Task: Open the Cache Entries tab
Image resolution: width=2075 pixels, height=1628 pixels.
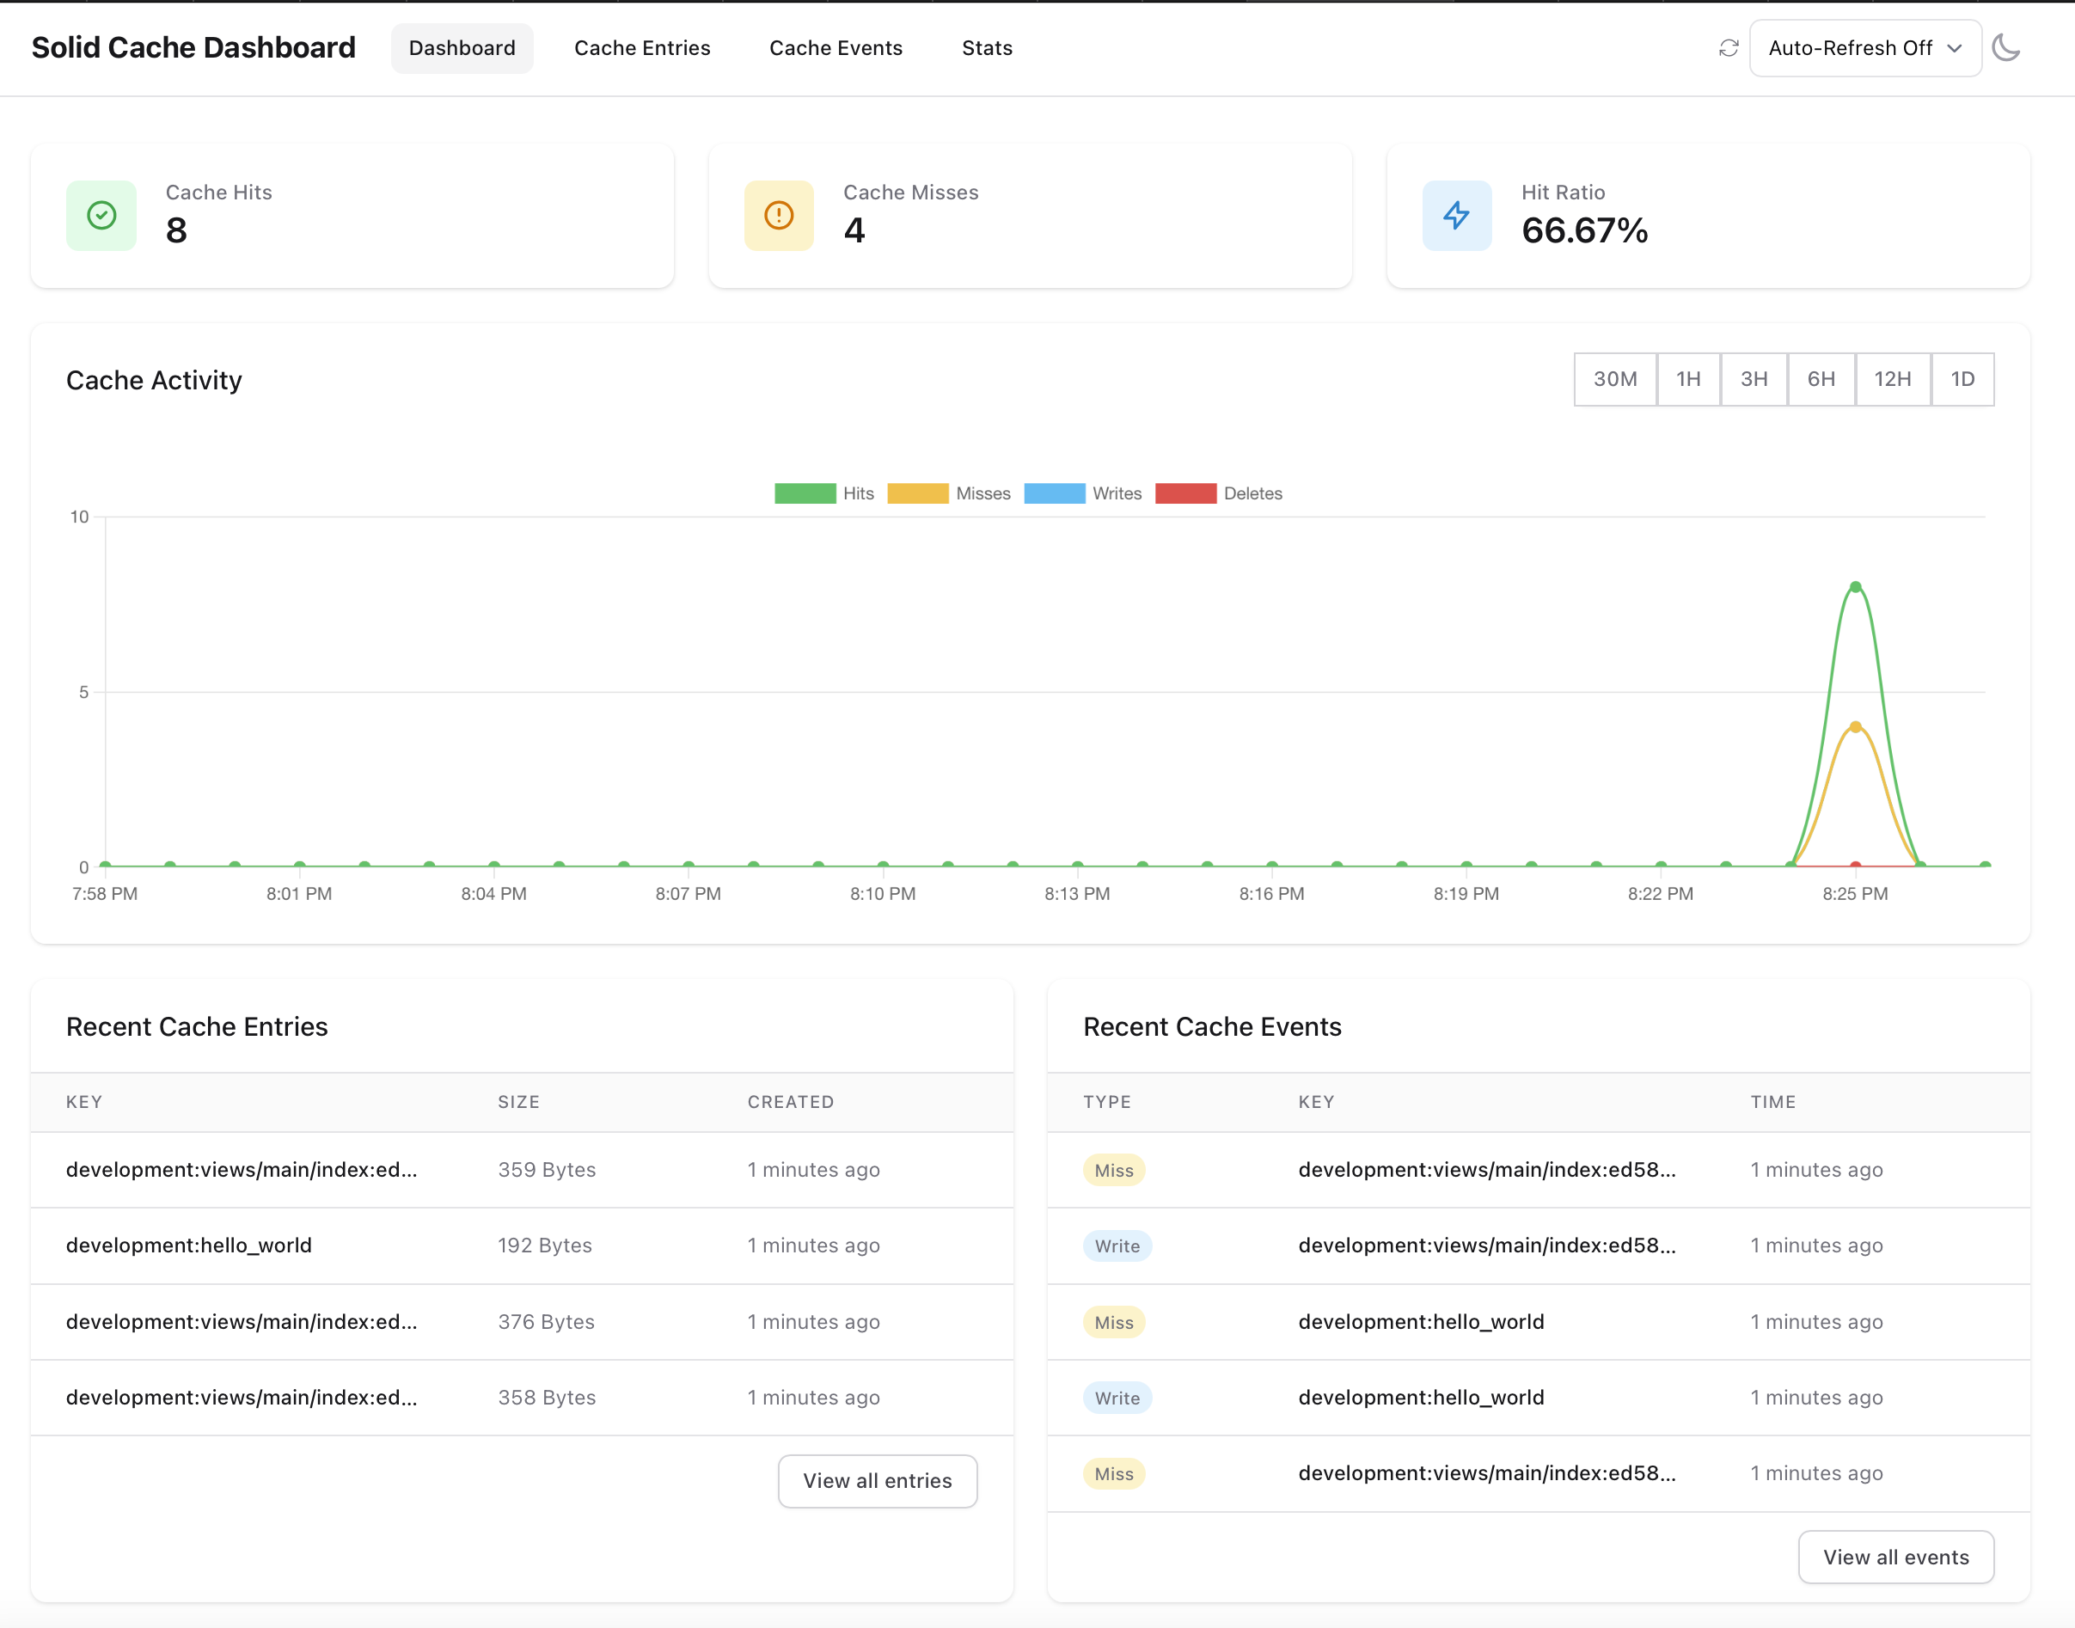Action: 641,47
